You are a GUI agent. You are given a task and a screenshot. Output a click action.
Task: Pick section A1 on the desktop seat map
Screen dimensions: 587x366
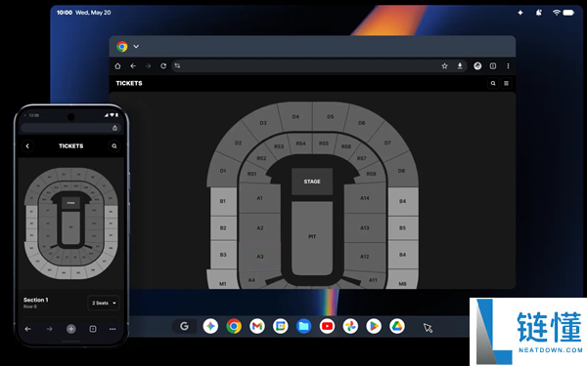click(x=260, y=198)
